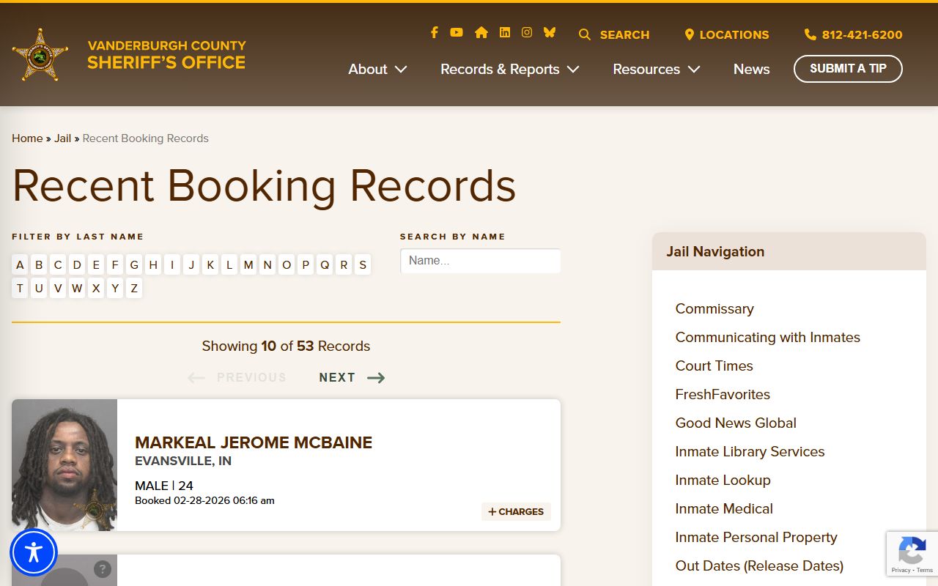Open the Instagram social icon

527,32
